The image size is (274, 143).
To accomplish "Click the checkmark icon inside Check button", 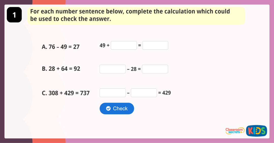I will (108, 109).
